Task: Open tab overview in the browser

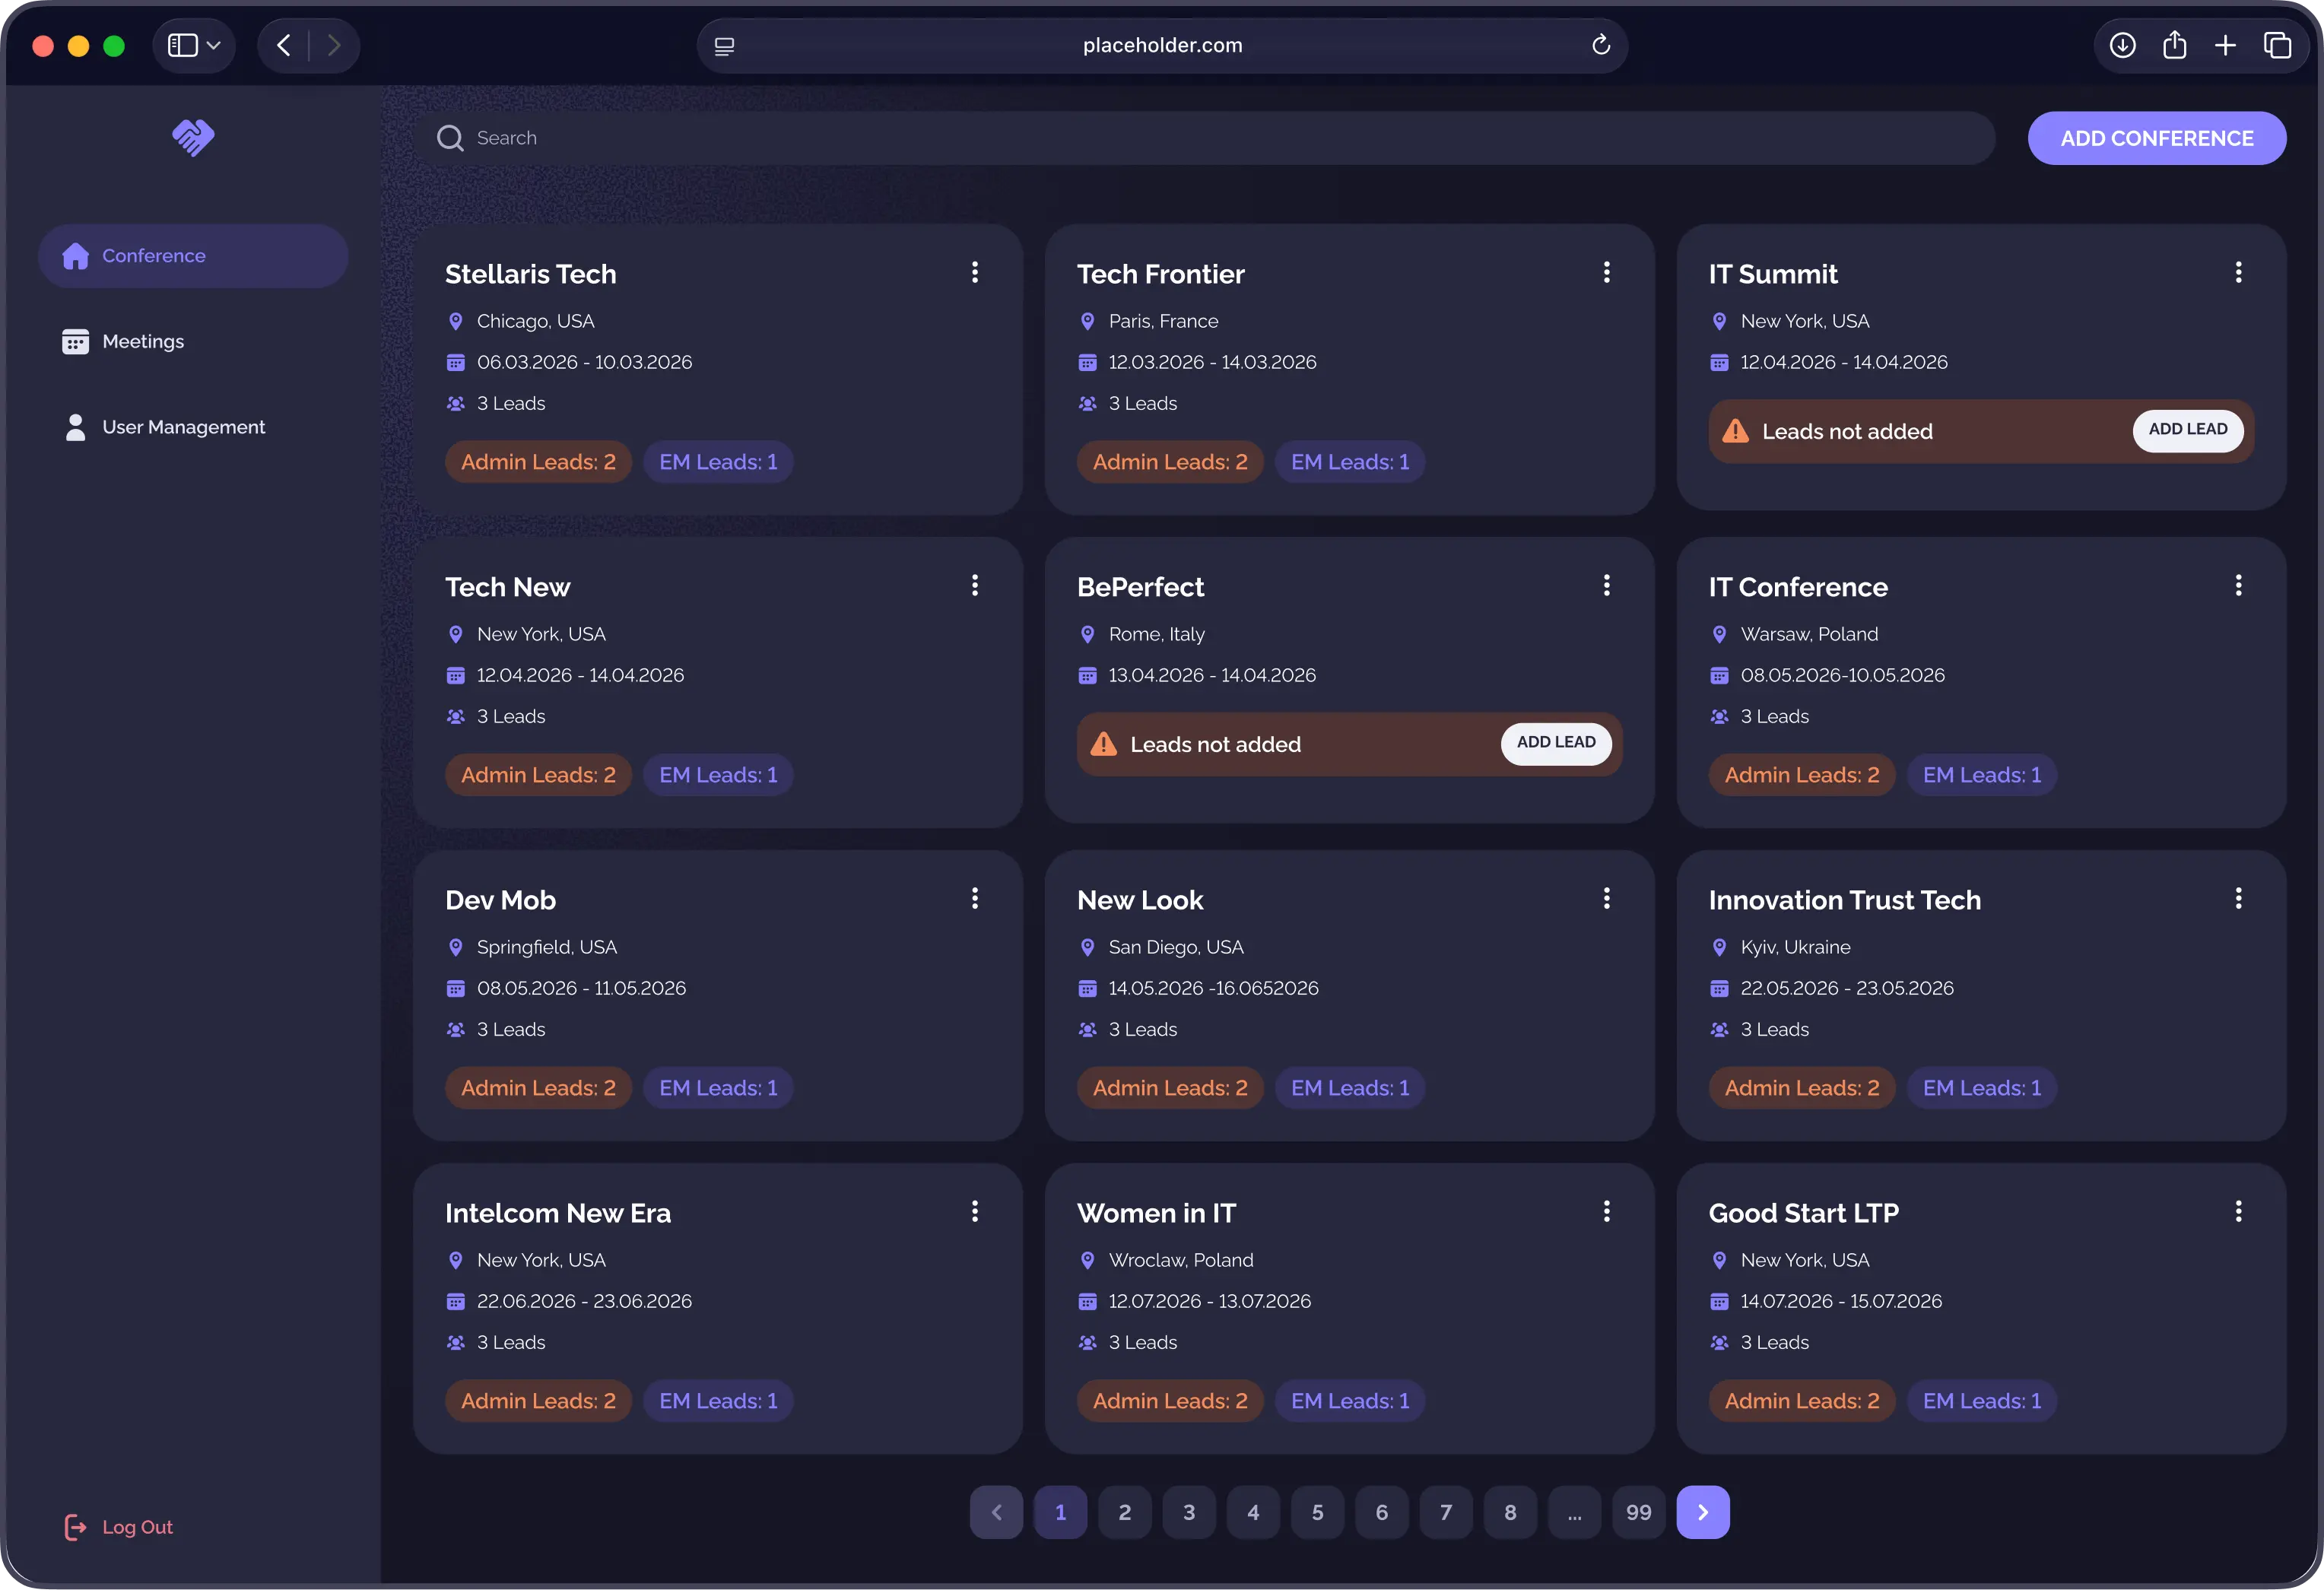Action: (x=2277, y=45)
